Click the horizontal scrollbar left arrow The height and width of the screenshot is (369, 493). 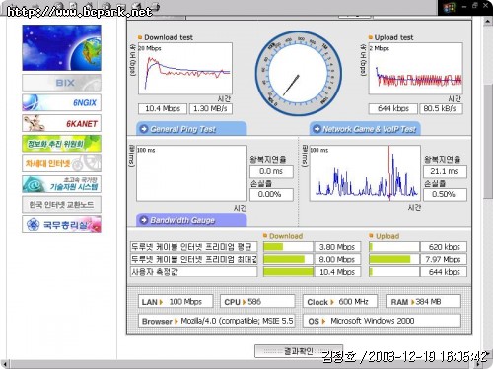(x=5, y=364)
